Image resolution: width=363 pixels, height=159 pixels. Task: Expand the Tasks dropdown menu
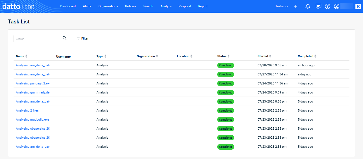pyautogui.click(x=281, y=6)
